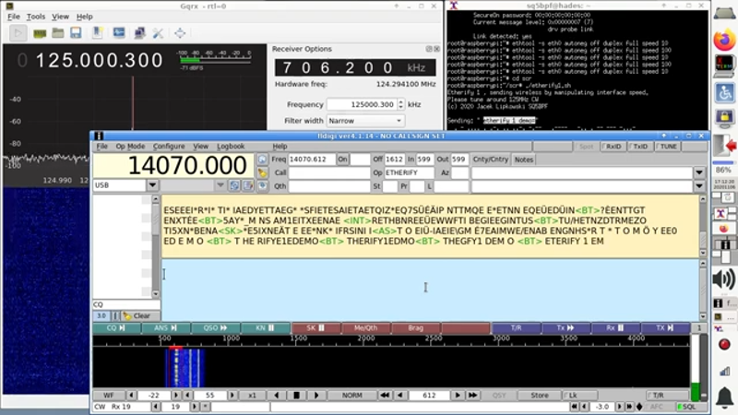Viewport: 738px width, 415px height.
Task: Open Gqrx remote control settings tools icon
Action: pyautogui.click(x=158, y=33)
